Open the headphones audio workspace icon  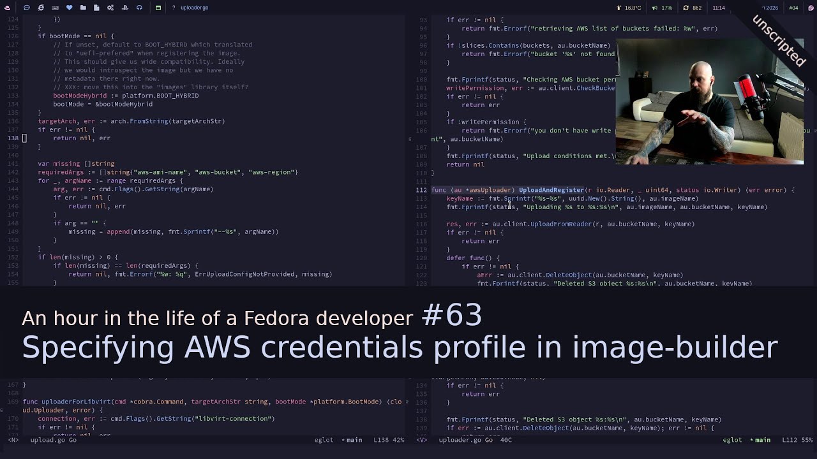coord(139,8)
